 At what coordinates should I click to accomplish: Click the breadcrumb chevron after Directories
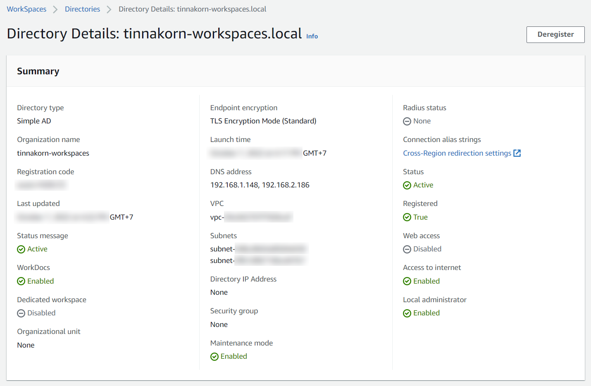(x=109, y=9)
